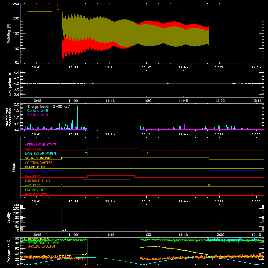This screenshot has height=268, width=268.
Task: Click the raised SAA_FLAG segment
Action: [111, 175]
